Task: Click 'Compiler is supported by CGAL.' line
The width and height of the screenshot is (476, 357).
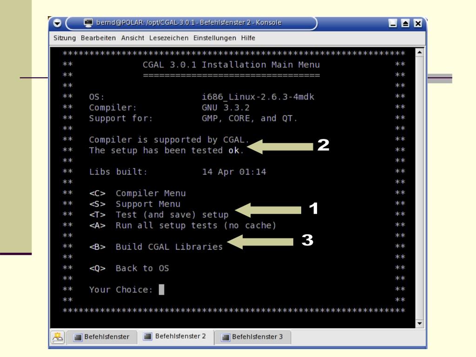Action: (169, 140)
